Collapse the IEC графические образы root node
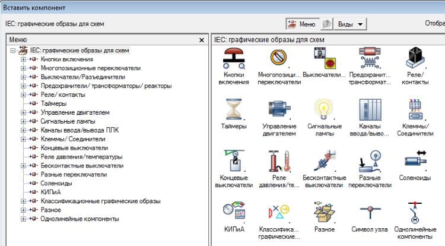Viewport: 445px width, 246px height. coord(13,51)
